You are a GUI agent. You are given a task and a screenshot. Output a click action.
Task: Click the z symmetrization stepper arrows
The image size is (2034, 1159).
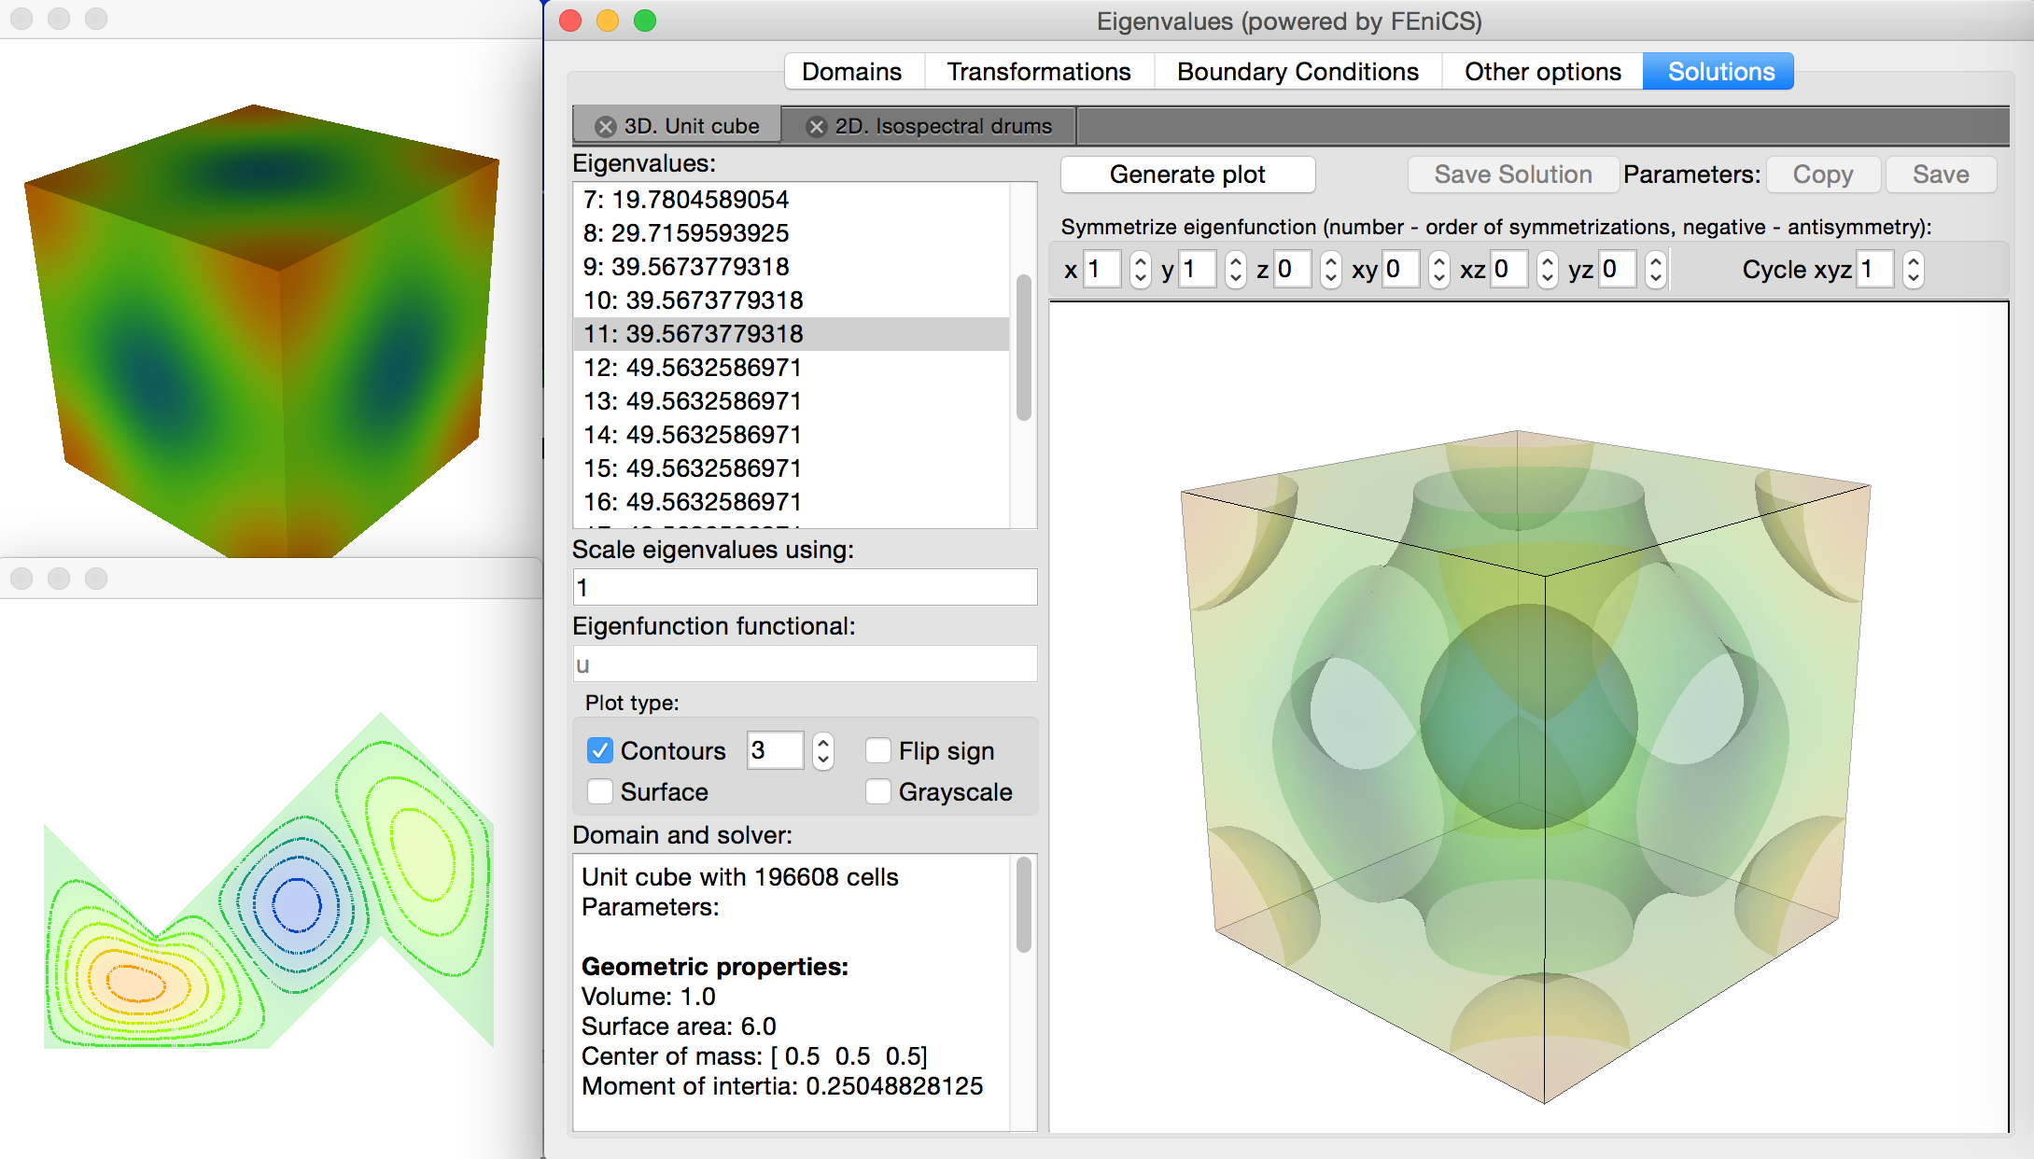pyautogui.click(x=1331, y=270)
